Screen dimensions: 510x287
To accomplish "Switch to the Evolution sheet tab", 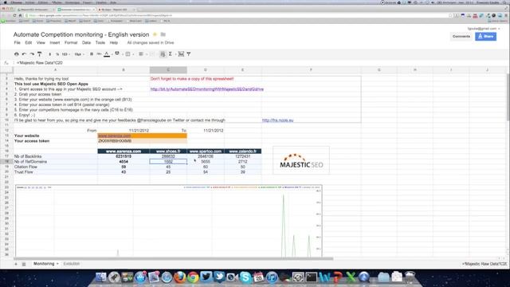I will [x=72, y=264].
